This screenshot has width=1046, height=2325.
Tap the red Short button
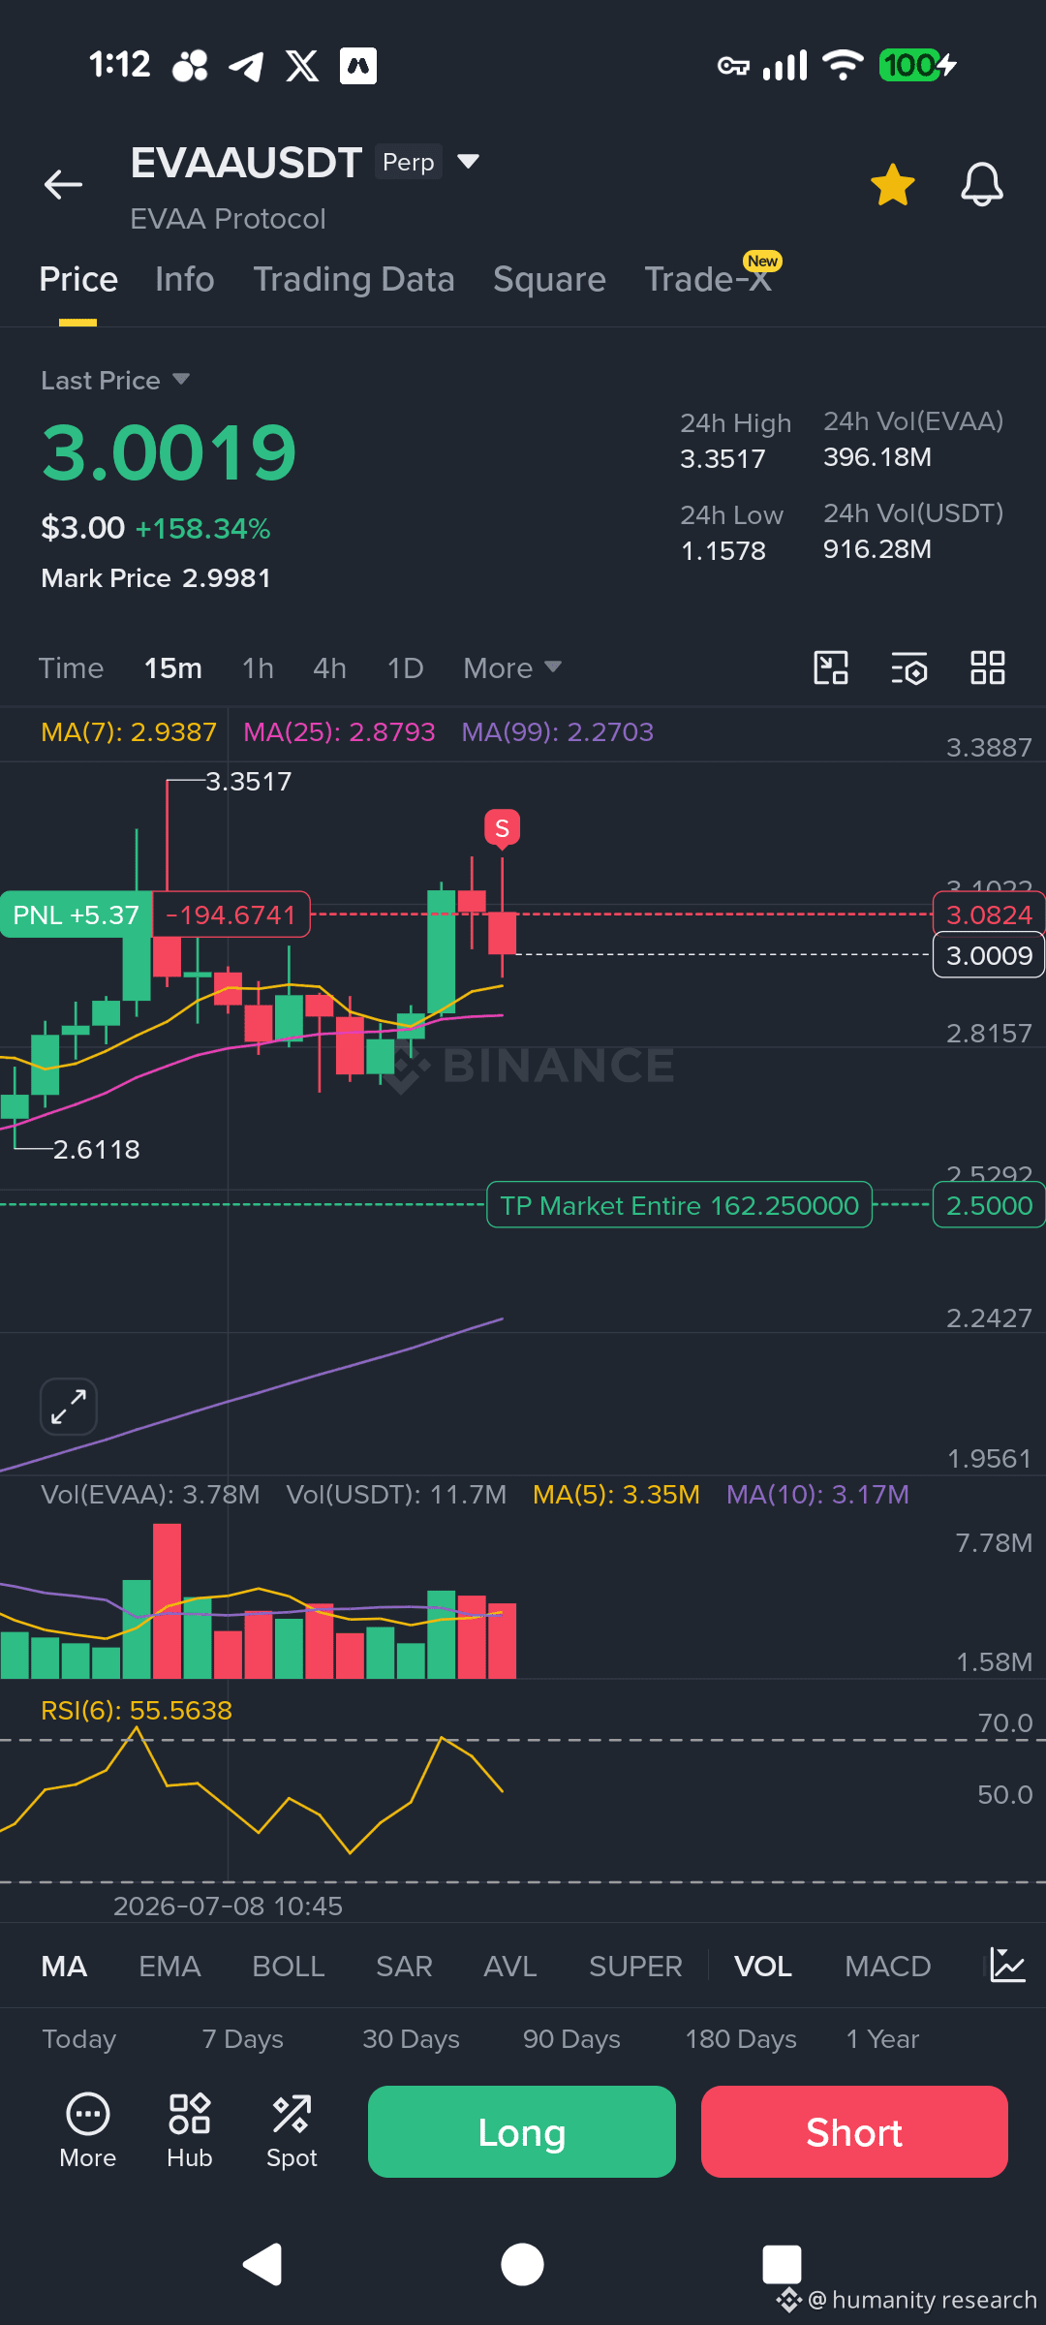coord(854,2131)
